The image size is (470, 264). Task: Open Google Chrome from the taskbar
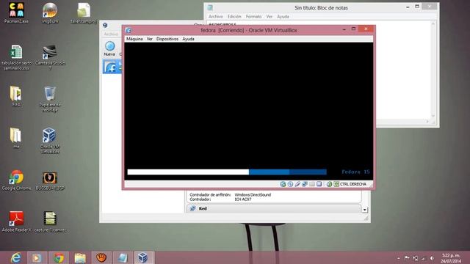pos(59,257)
